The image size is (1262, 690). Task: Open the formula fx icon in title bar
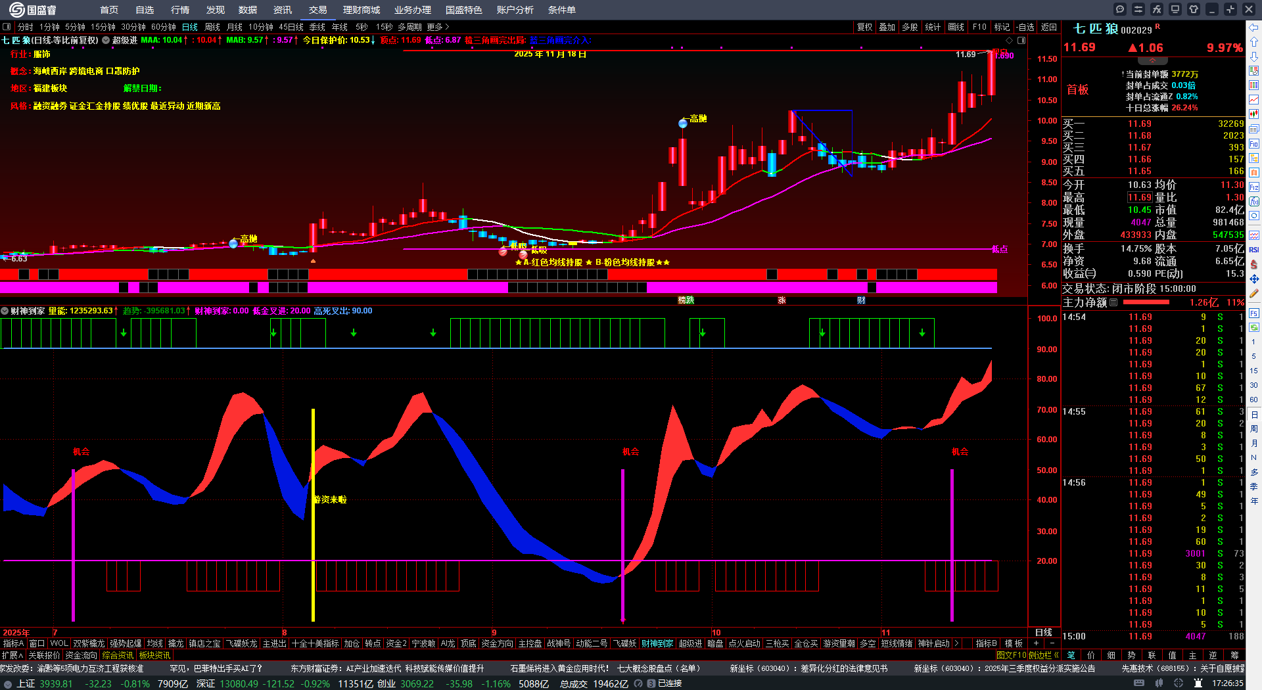coord(1157,9)
